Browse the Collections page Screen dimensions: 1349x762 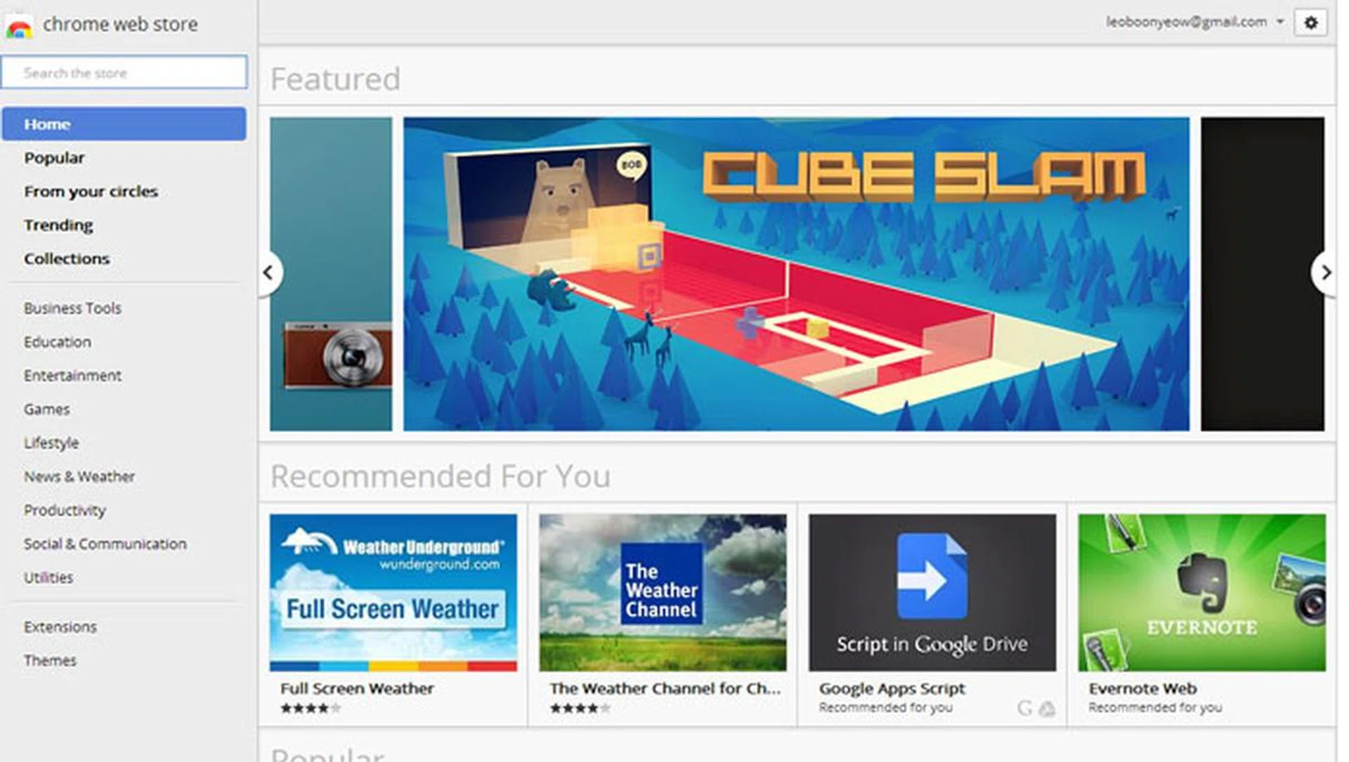66,258
